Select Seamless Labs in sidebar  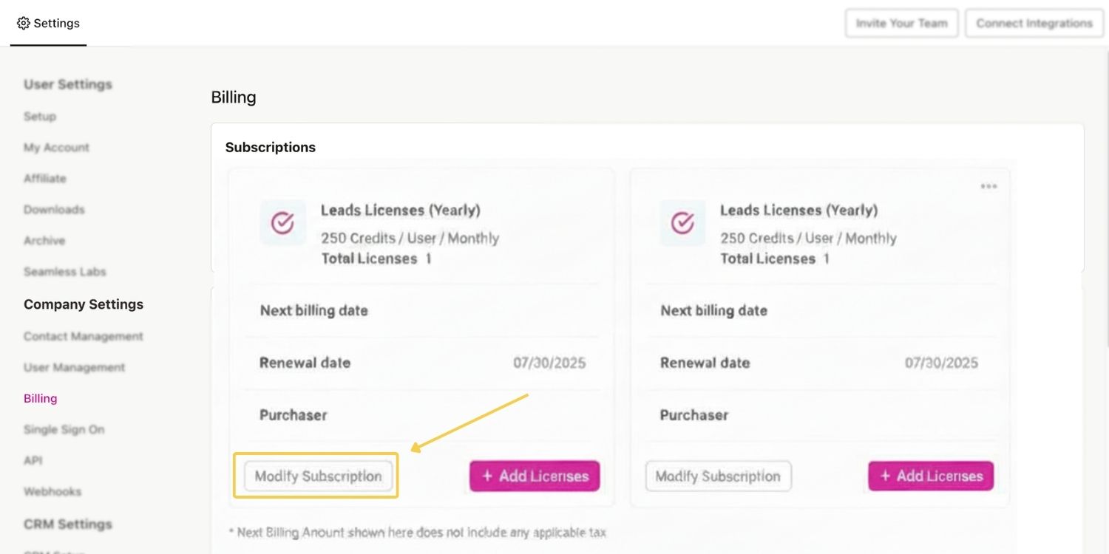[x=65, y=271]
